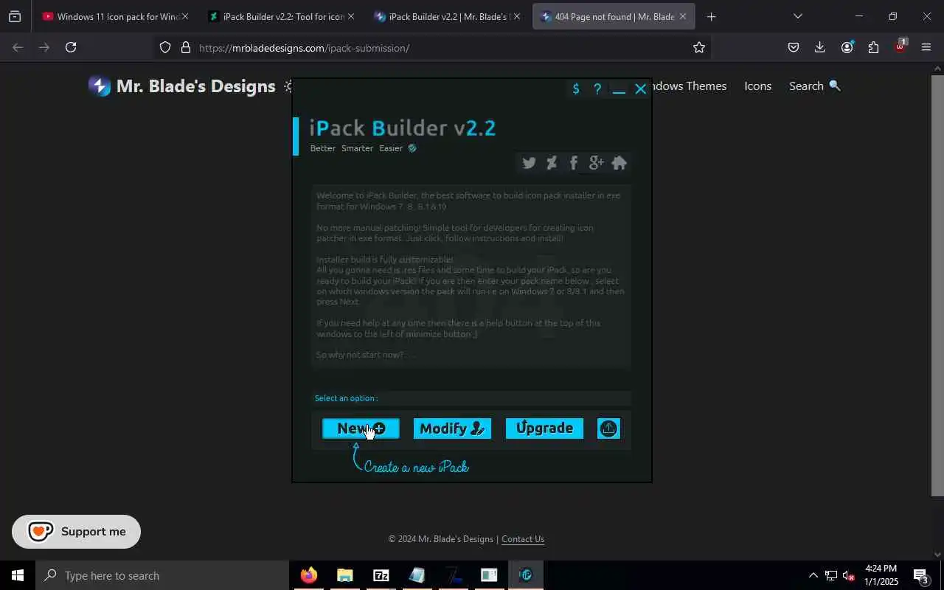Image resolution: width=944 pixels, height=590 pixels.
Task: Click the Upgrade button
Action: pyautogui.click(x=544, y=428)
